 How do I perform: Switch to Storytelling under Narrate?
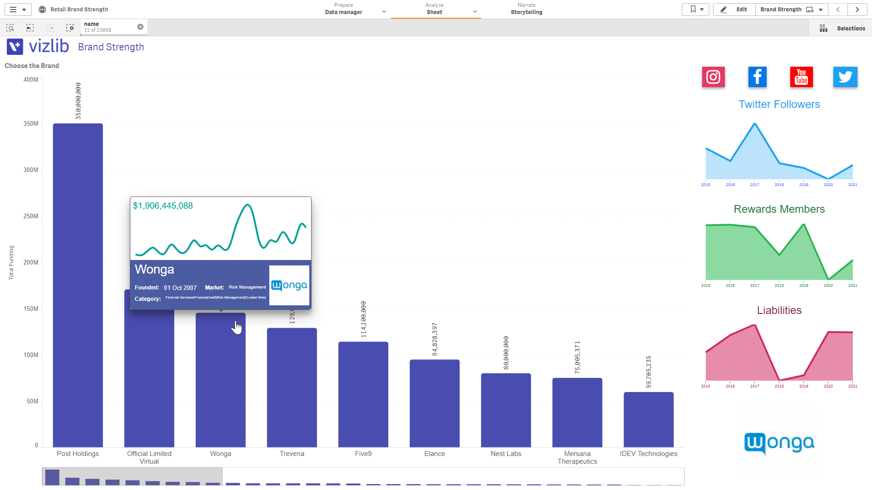tap(526, 9)
